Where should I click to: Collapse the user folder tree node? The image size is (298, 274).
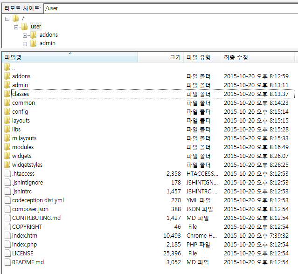pyautogui.click(x=16, y=27)
